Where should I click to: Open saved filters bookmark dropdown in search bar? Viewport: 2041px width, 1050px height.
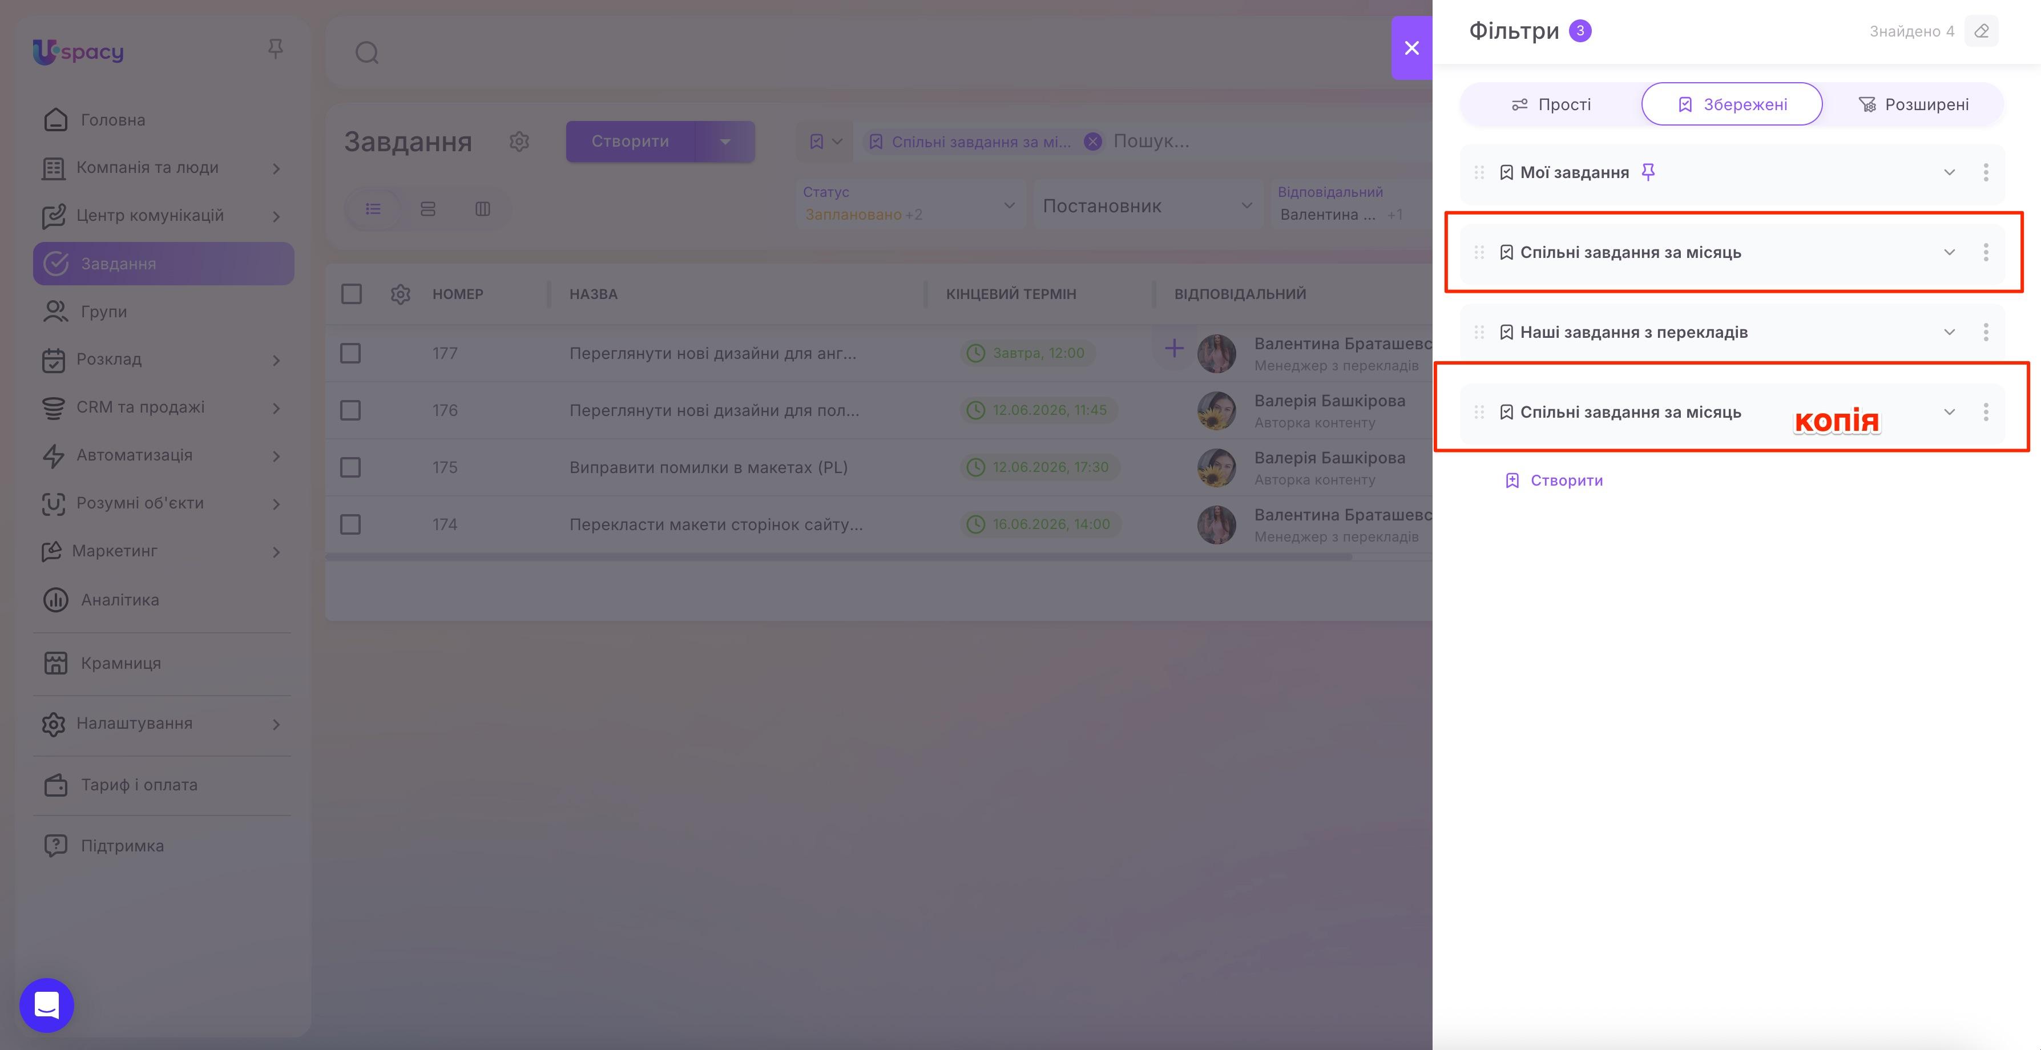(x=825, y=142)
